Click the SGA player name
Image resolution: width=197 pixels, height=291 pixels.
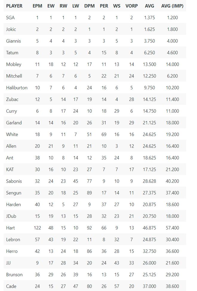[x=10, y=18]
